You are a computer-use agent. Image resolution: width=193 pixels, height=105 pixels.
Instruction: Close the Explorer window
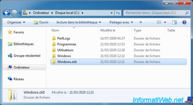point(184,3)
